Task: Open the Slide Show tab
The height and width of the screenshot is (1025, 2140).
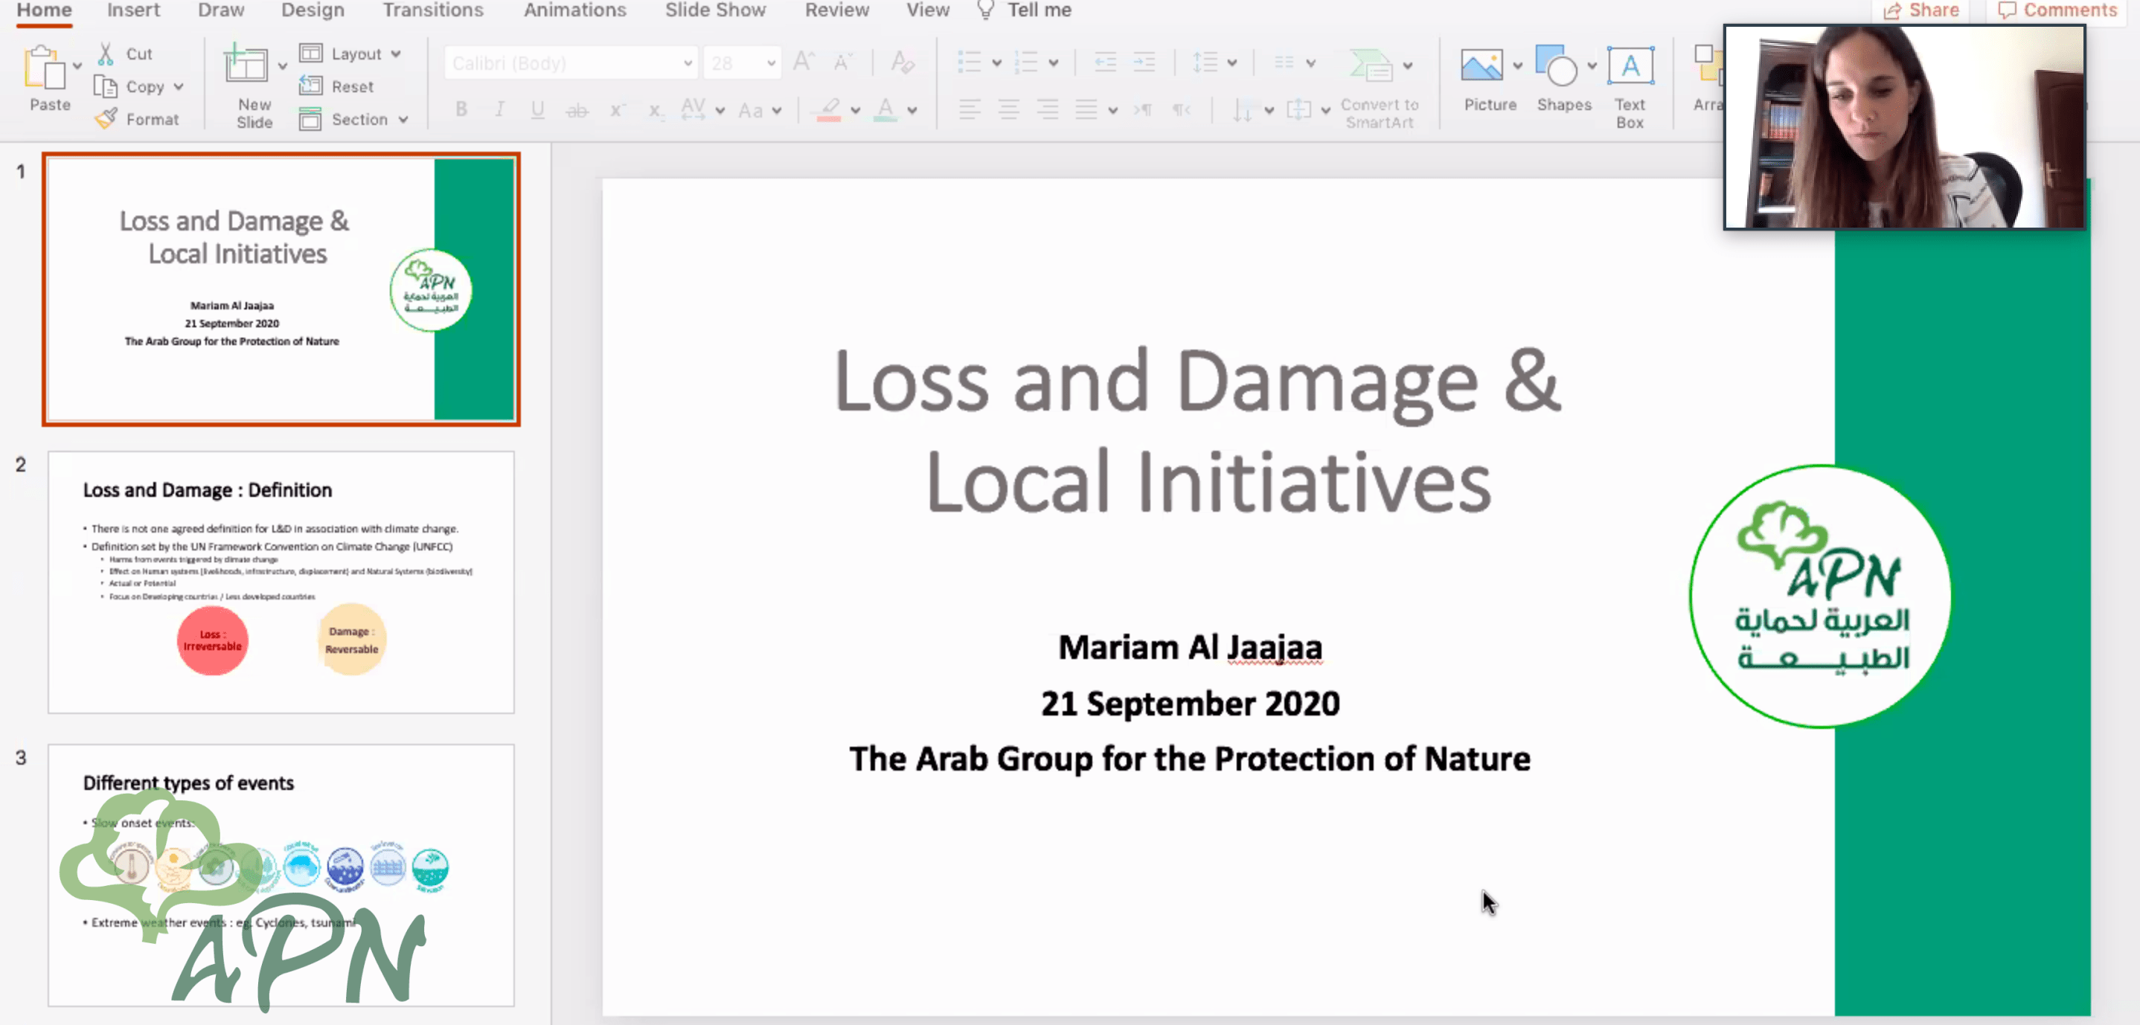Action: pyautogui.click(x=715, y=10)
